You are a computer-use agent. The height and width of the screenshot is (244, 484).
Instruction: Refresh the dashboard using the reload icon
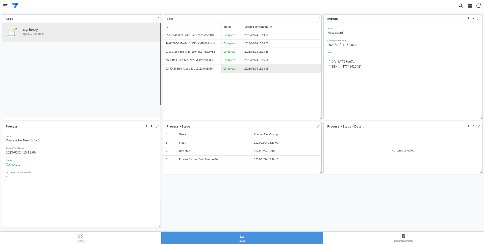click(x=478, y=6)
